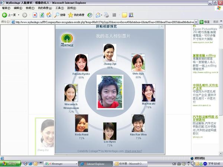Click Koda Kumi's photo thumbnail
Screen dimensions: 223x167
click(81, 123)
